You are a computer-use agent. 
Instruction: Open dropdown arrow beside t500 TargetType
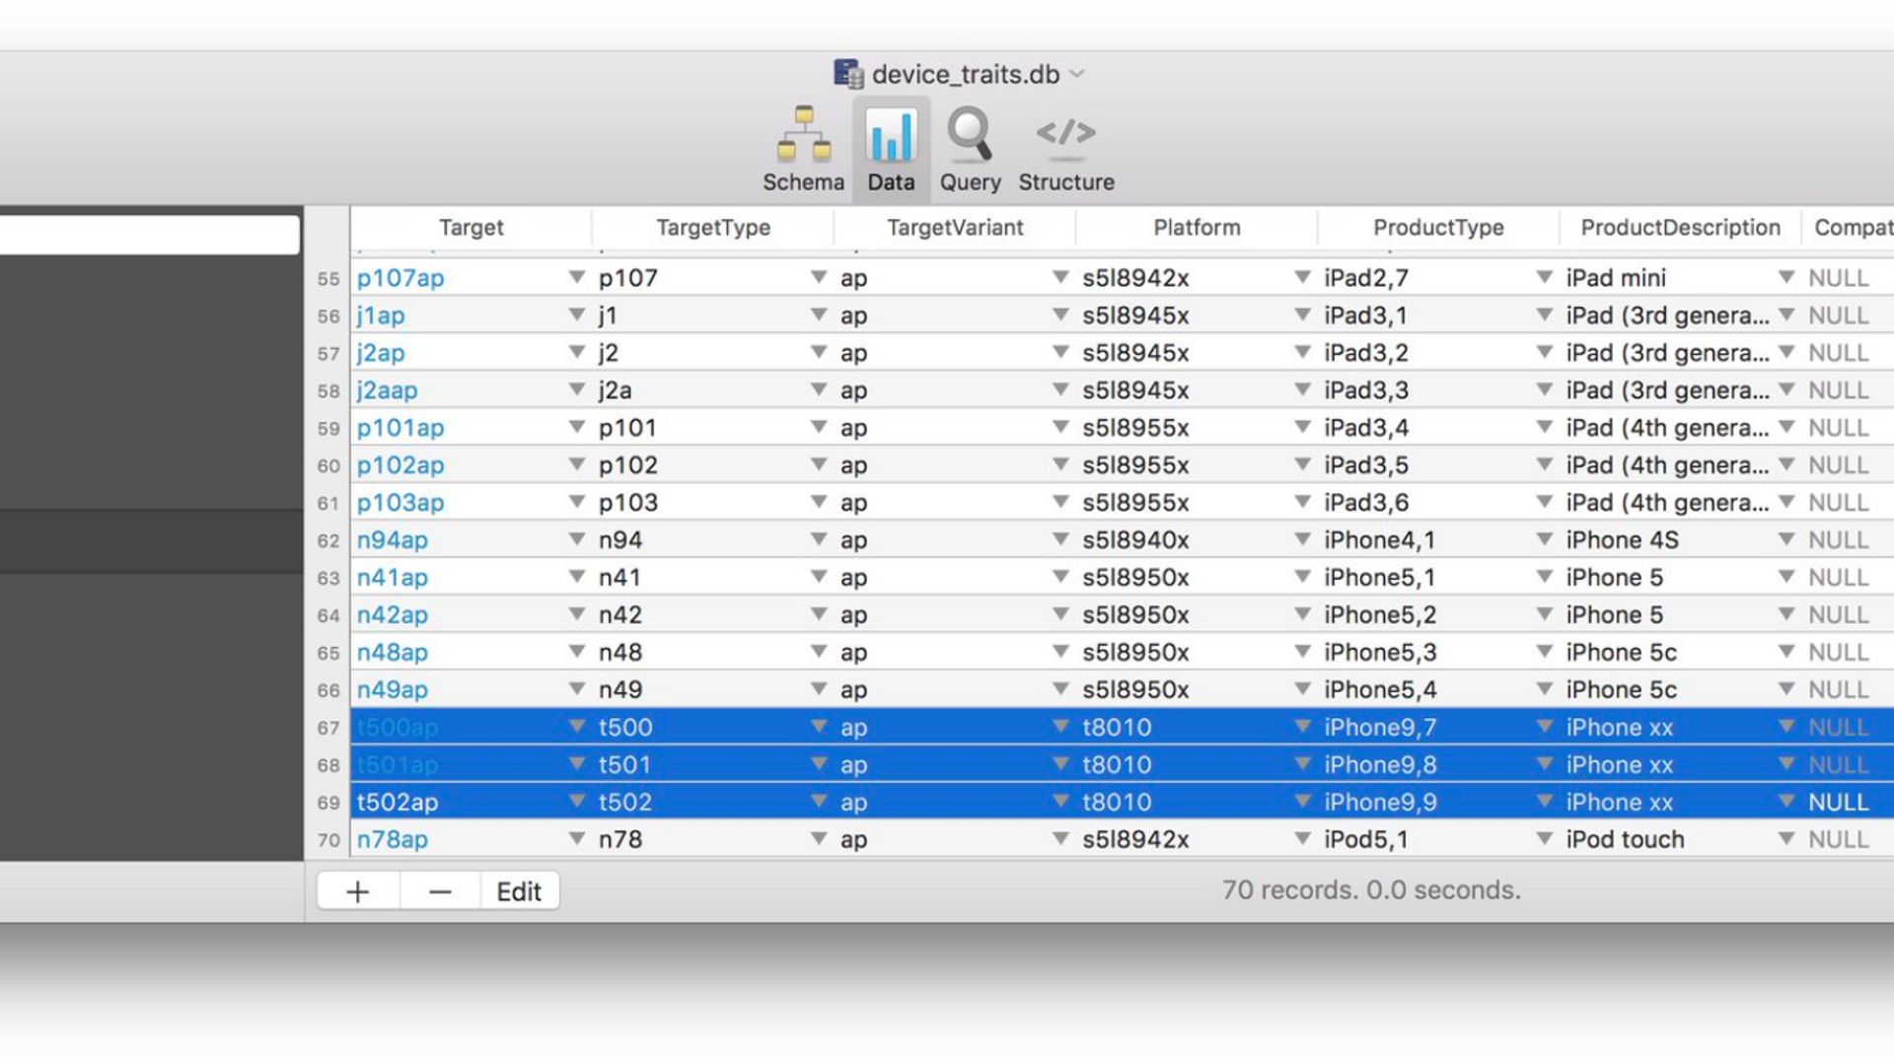tap(819, 728)
